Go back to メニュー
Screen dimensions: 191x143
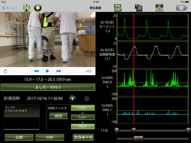[10, 8]
